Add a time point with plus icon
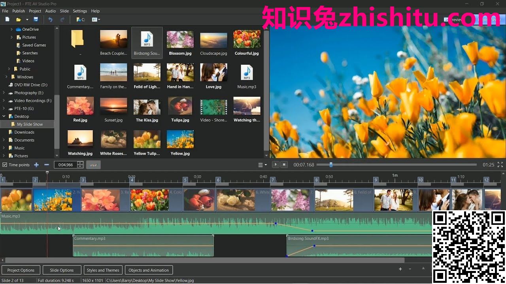This screenshot has width=506, height=284. [36, 165]
